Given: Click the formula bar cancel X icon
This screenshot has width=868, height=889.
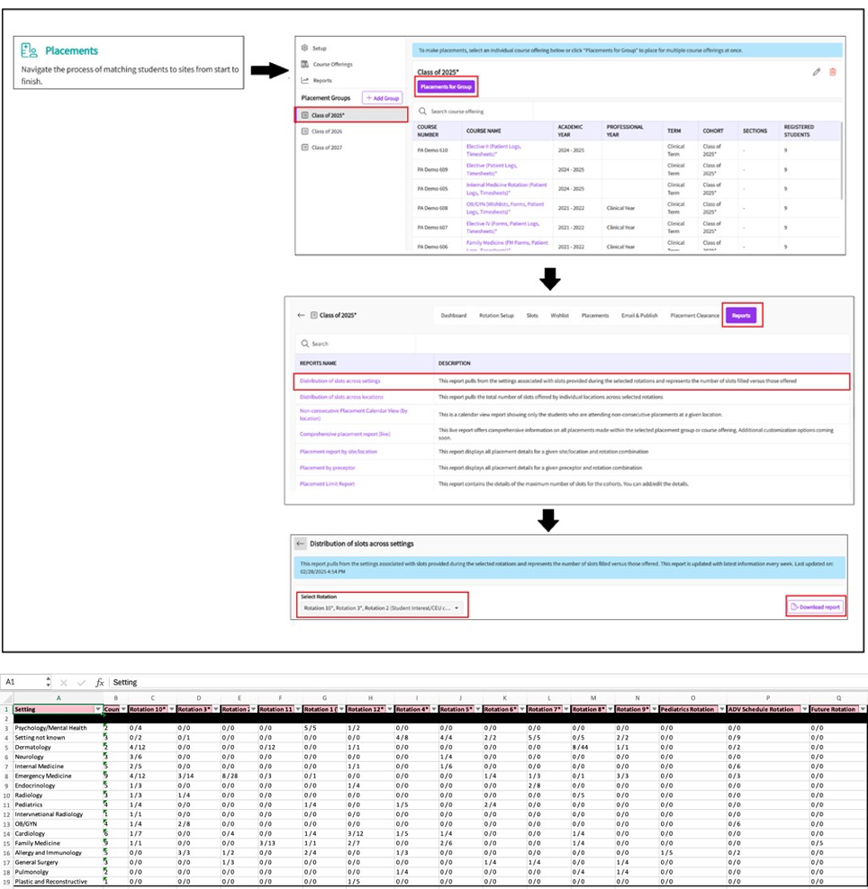Looking at the screenshot, I should pos(63,683).
